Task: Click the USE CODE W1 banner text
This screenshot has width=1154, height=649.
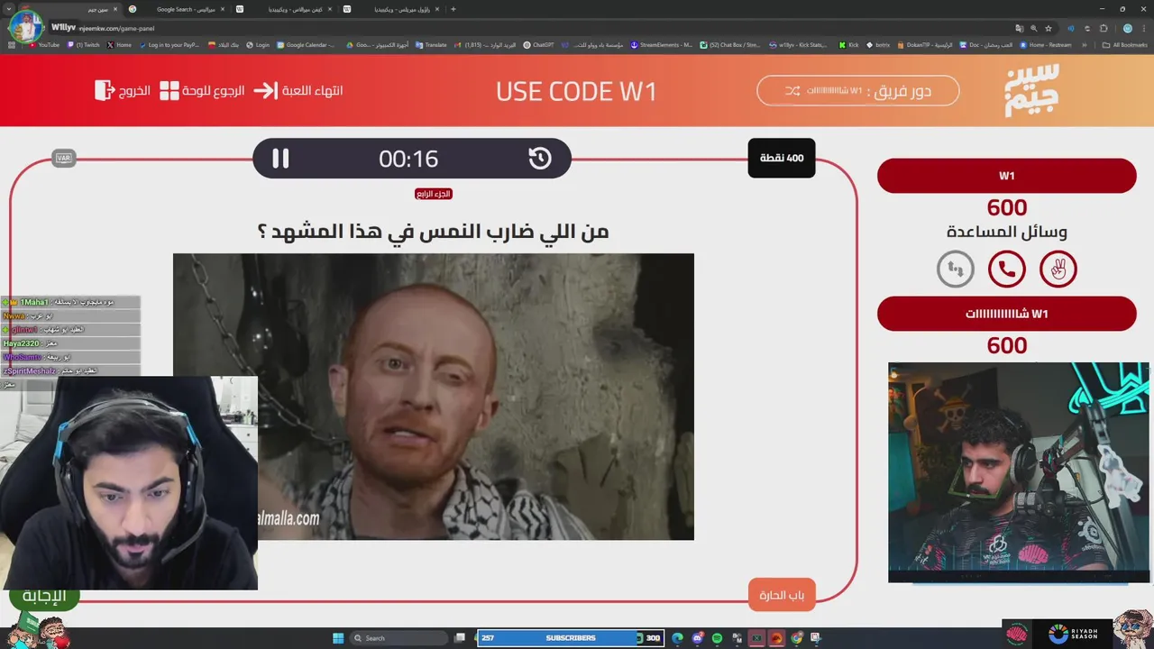Action: (x=576, y=91)
